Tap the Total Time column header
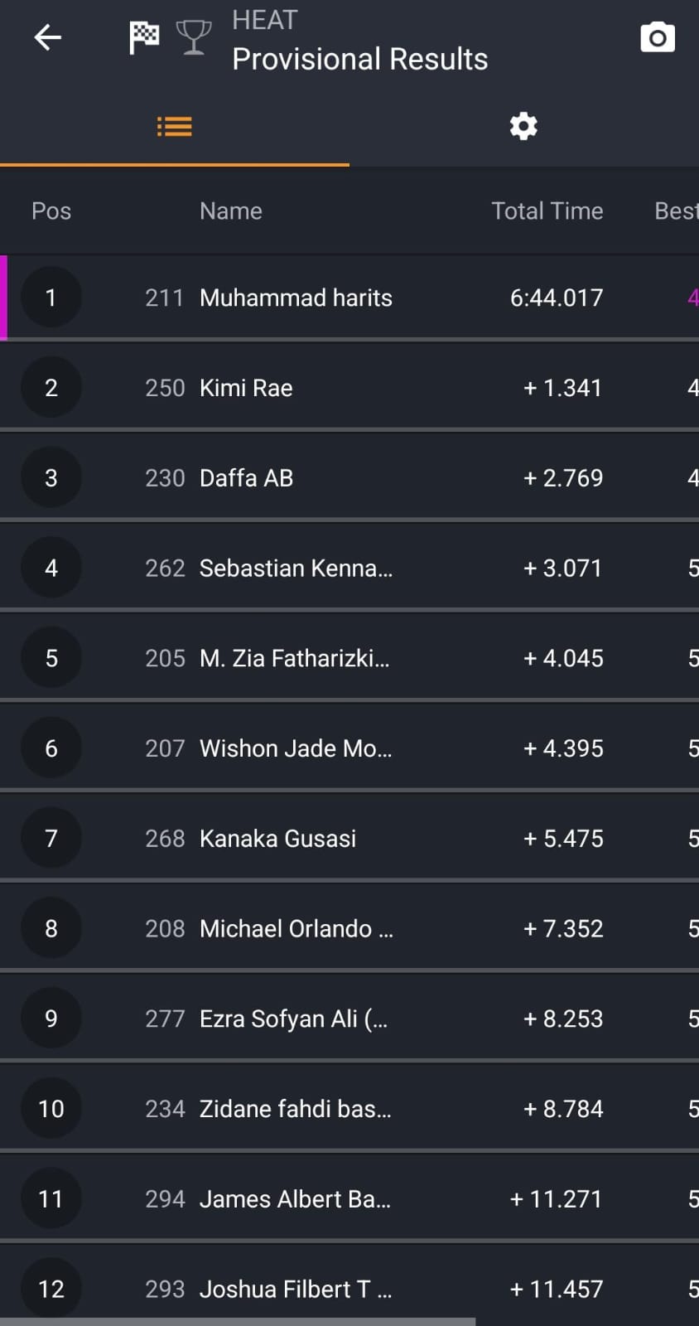The height and width of the screenshot is (1326, 699). pos(547,211)
